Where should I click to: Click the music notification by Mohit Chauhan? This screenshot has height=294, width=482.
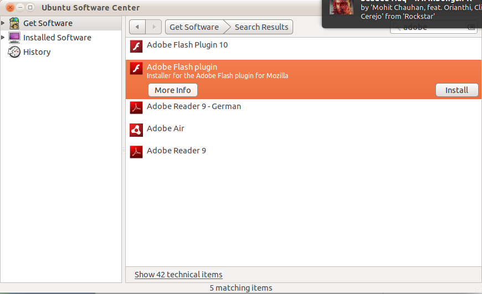coord(402,14)
